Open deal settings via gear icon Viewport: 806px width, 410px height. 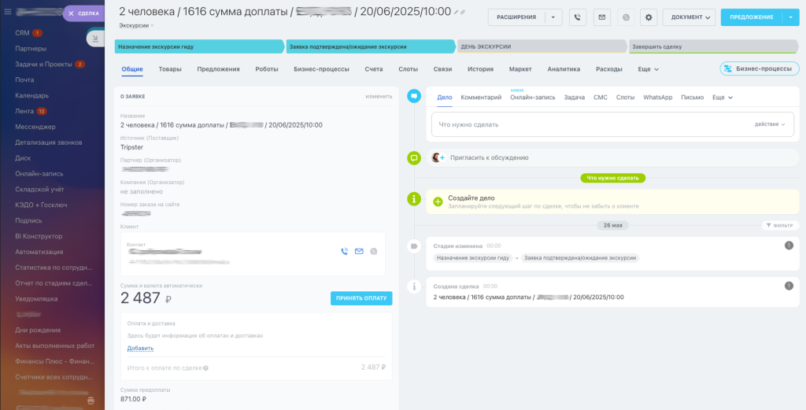649,17
